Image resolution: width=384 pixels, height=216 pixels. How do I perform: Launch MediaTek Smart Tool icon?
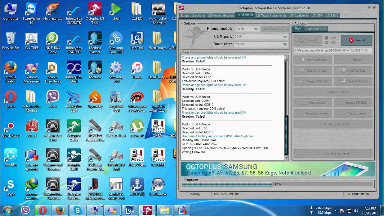116,189
